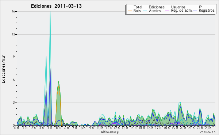Select the 'Usuarios' legend entry
Image resolution: width=219 pixels, height=135 pixels.
tap(175, 7)
